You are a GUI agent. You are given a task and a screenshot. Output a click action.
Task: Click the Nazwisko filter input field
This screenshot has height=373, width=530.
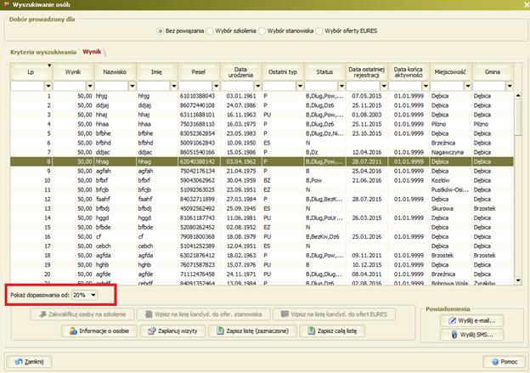click(x=111, y=86)
